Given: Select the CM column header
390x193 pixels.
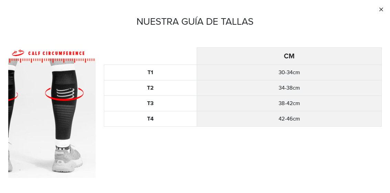Looking at the screenshot, I should [289, 56].
